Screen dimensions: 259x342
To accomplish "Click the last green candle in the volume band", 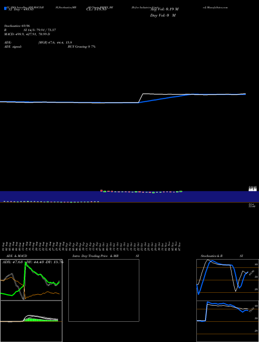I will [x=181, y=192].
